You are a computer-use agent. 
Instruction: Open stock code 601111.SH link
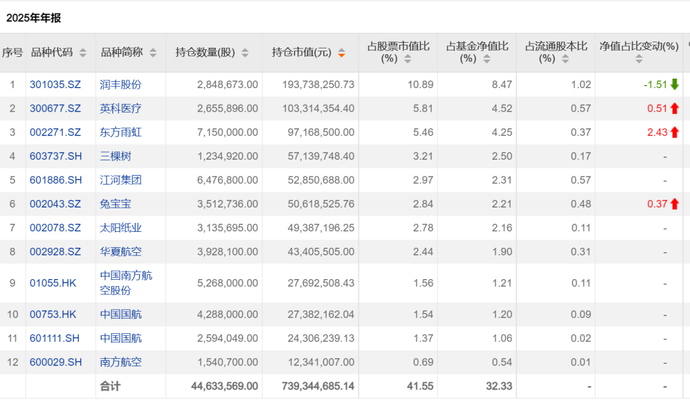[x=56, y=338]
